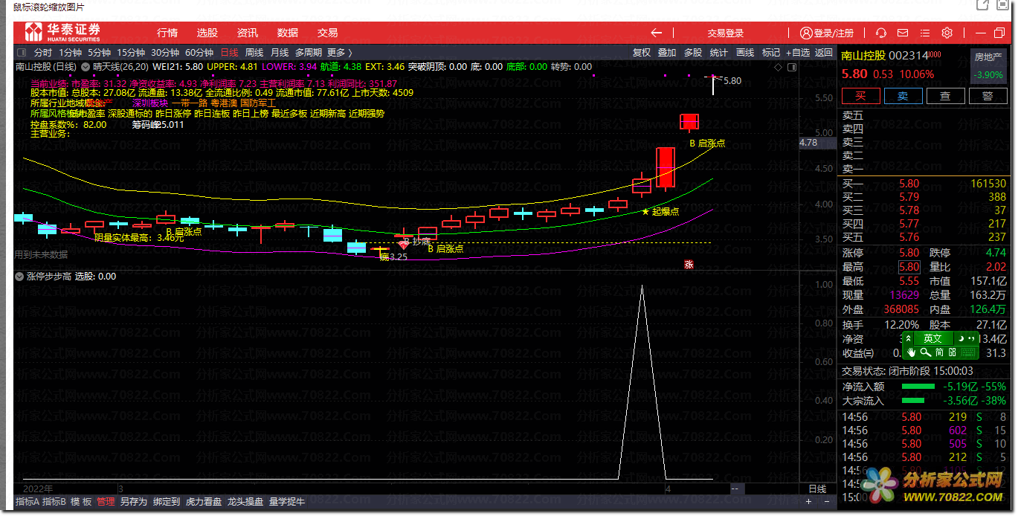This screenshot has height=516, width=1018.
Task: Add stock with +自选 button
Action: [x=797, y=53]
